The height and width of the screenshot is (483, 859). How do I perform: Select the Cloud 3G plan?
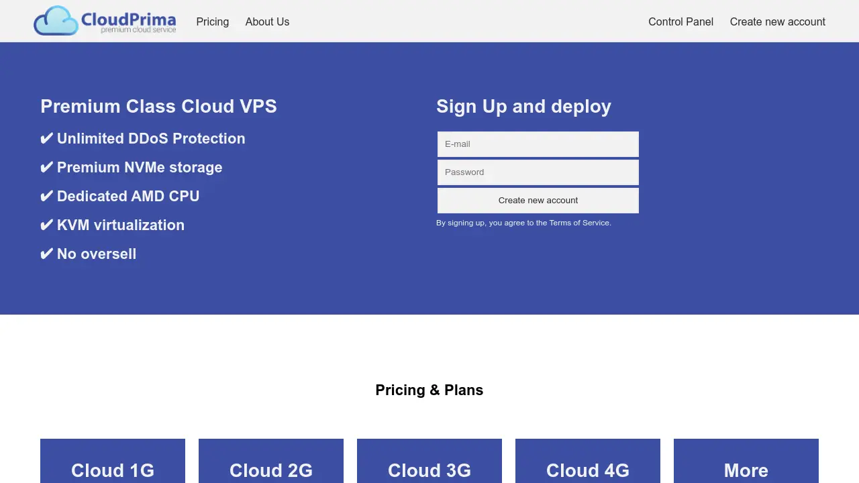(x=429, y=470)
